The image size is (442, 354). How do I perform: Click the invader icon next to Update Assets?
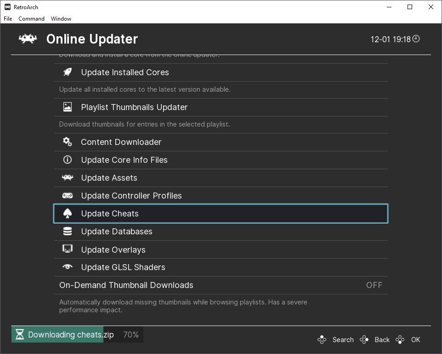[68, 177]
